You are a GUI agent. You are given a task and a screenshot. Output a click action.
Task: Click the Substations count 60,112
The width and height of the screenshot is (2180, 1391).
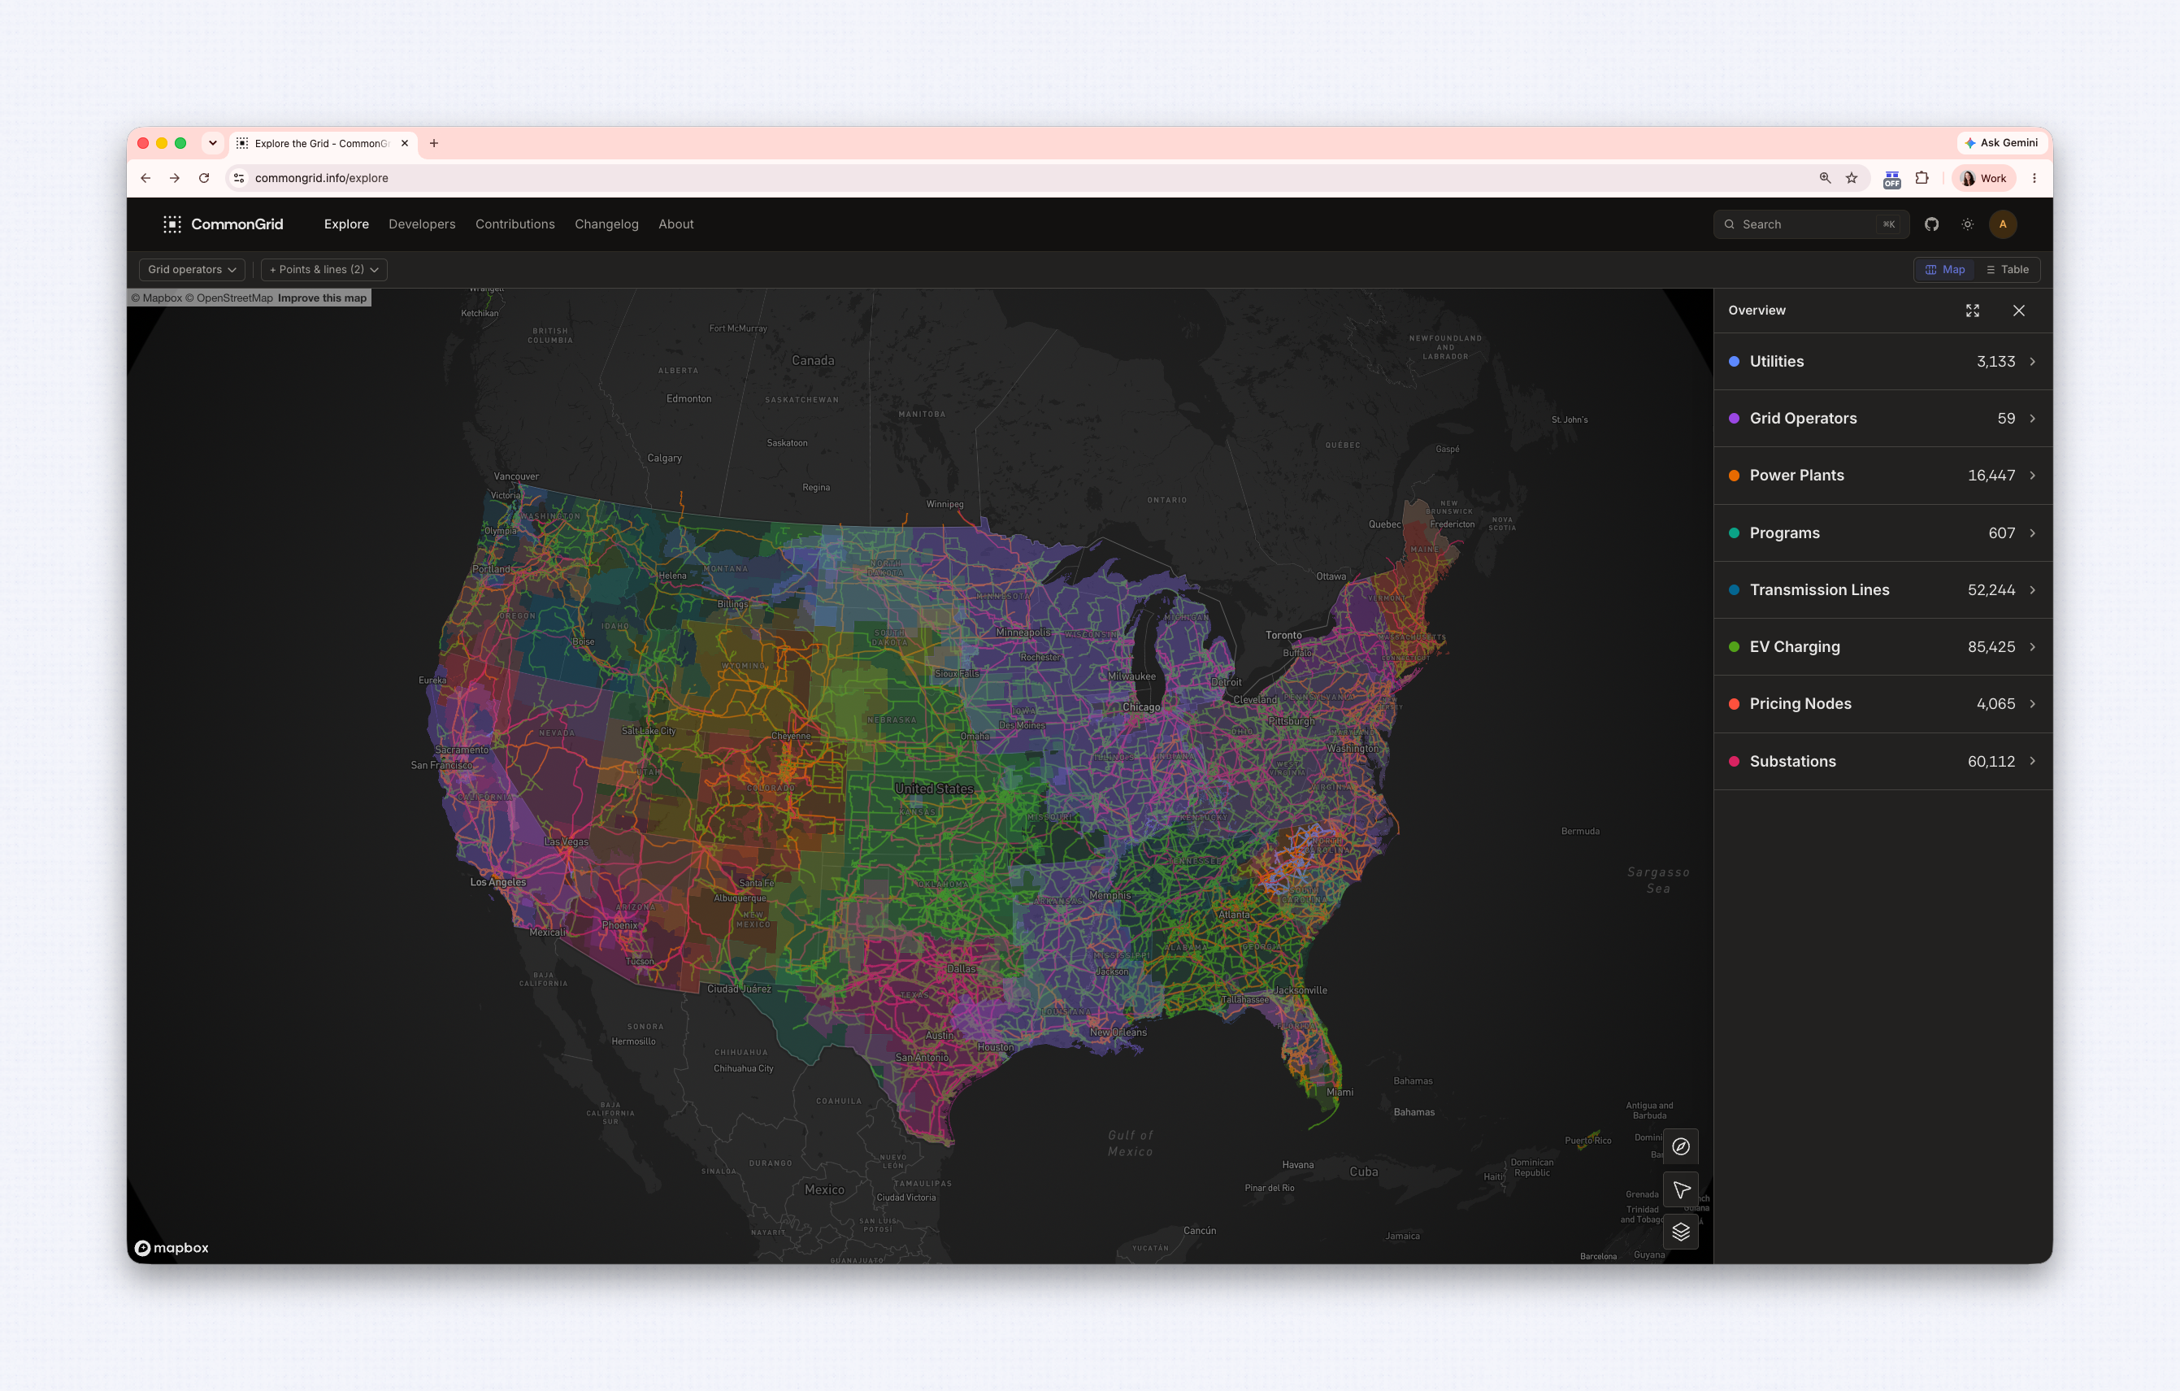(1991, 762)
